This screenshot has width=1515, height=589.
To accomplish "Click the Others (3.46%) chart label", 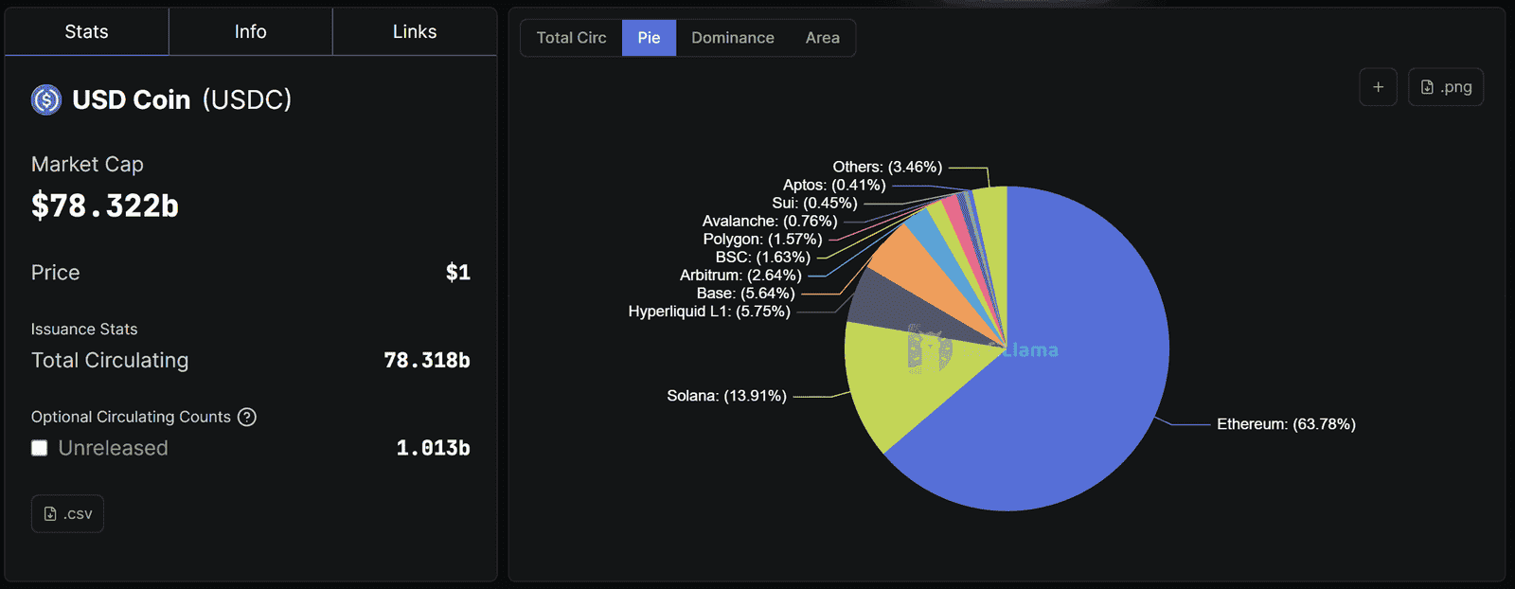I will (x=887, y=167).
